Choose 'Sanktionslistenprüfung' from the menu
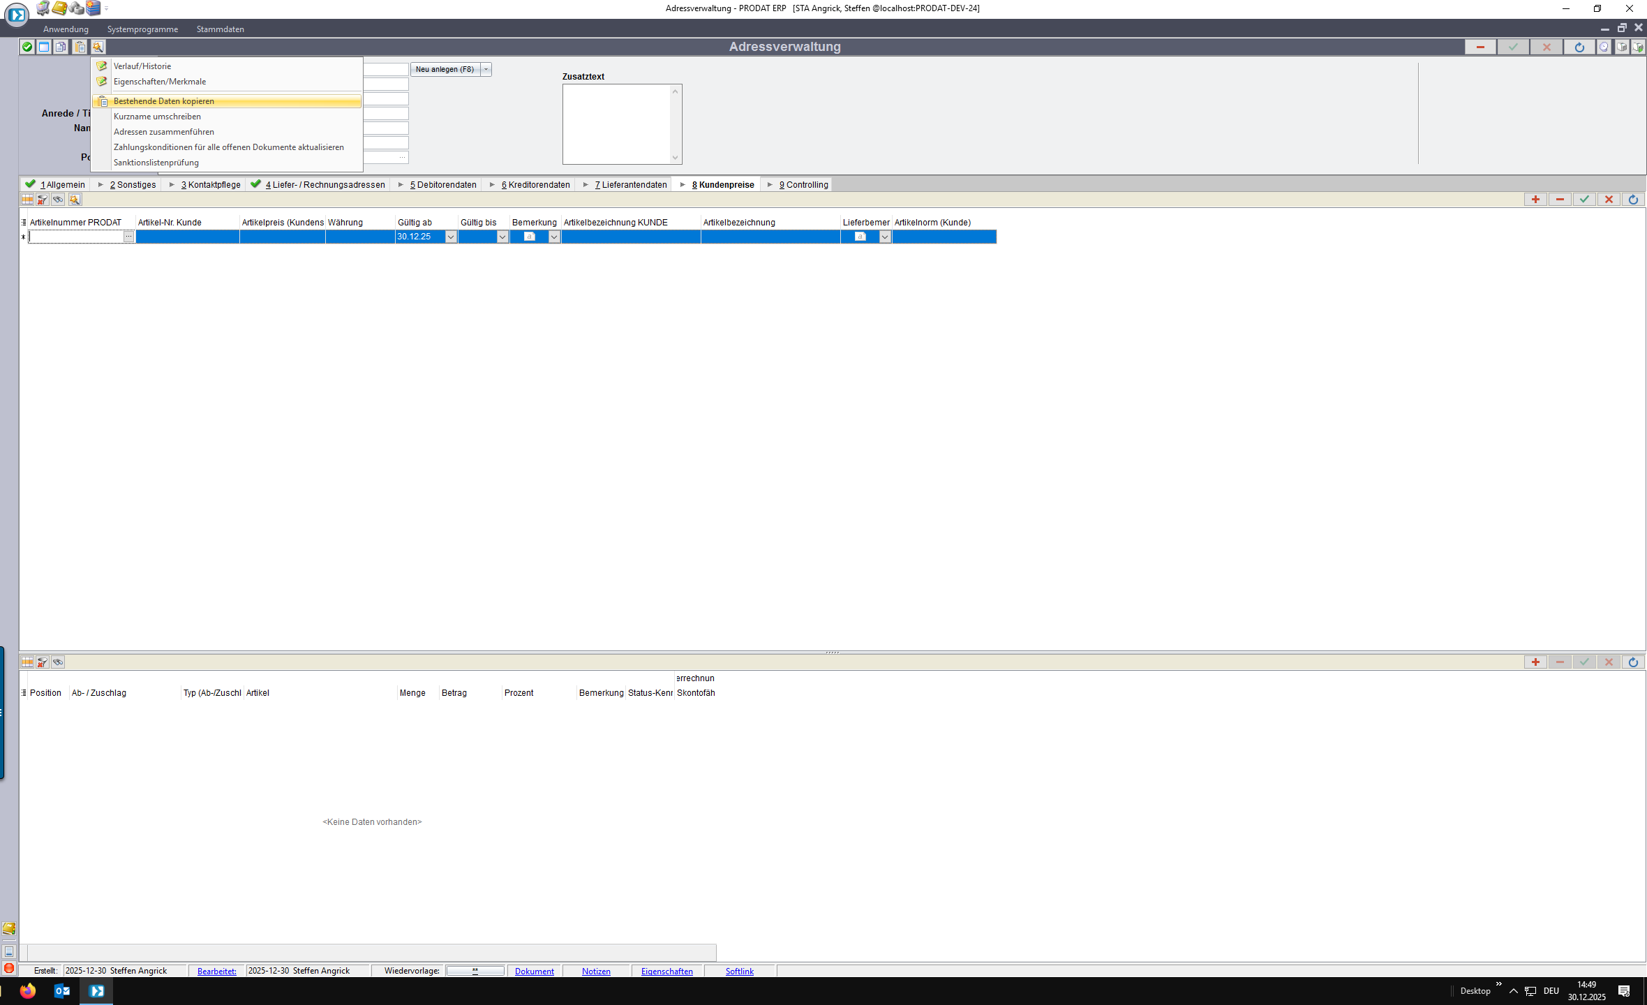The width and height of the screenshot is (1647, 1005). [x=156, y=163]
